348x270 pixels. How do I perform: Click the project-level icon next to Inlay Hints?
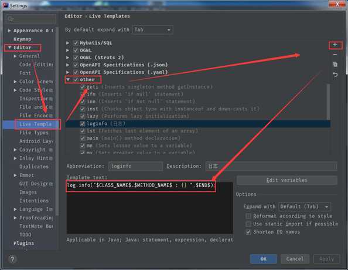[51, 158]
